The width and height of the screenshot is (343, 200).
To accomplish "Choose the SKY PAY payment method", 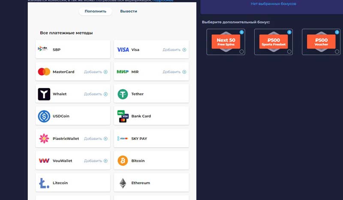I will click(151, 139).
